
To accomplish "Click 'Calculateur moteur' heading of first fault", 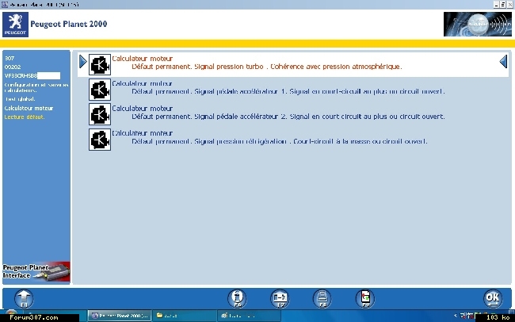I will pos(142,59).
